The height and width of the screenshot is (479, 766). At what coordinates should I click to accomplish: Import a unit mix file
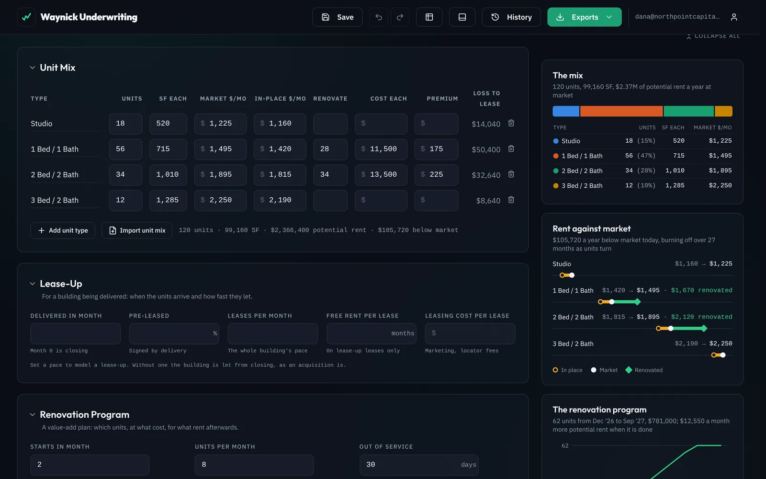pyautogui.click(x=137, y=230)
